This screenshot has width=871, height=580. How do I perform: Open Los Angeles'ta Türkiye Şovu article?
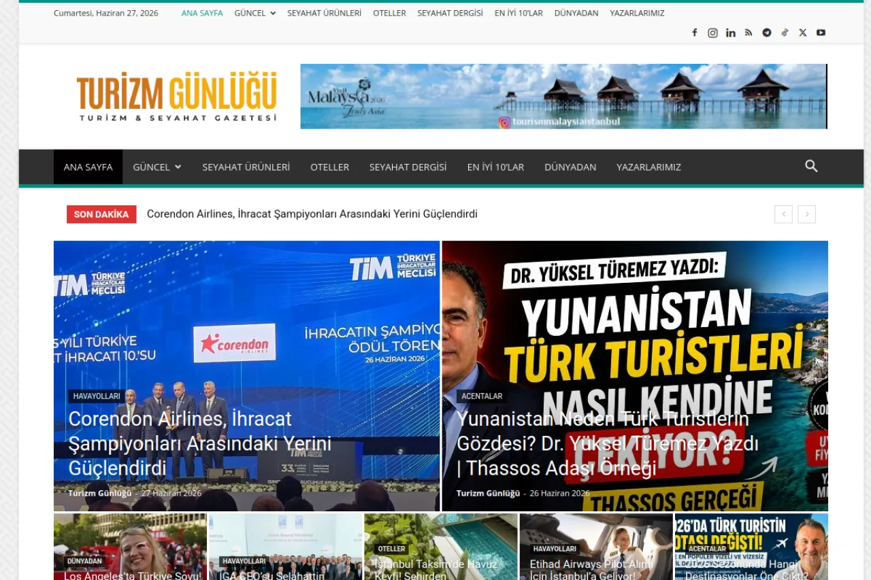pos(133,575)
